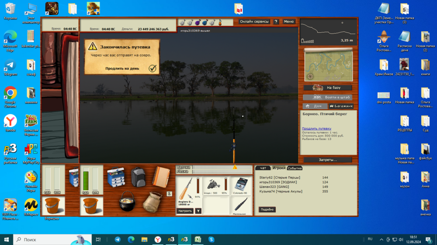Viewport: 437px width, 245px height.
Task: Select the fishing reel slot
Action: click(x=214, y=185)
